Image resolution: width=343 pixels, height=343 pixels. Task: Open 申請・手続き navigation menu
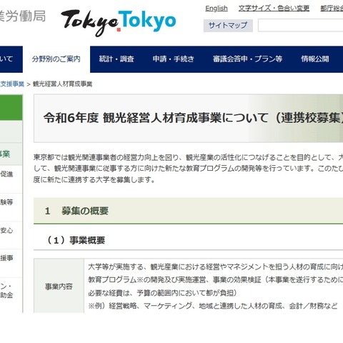pos(174,59)
